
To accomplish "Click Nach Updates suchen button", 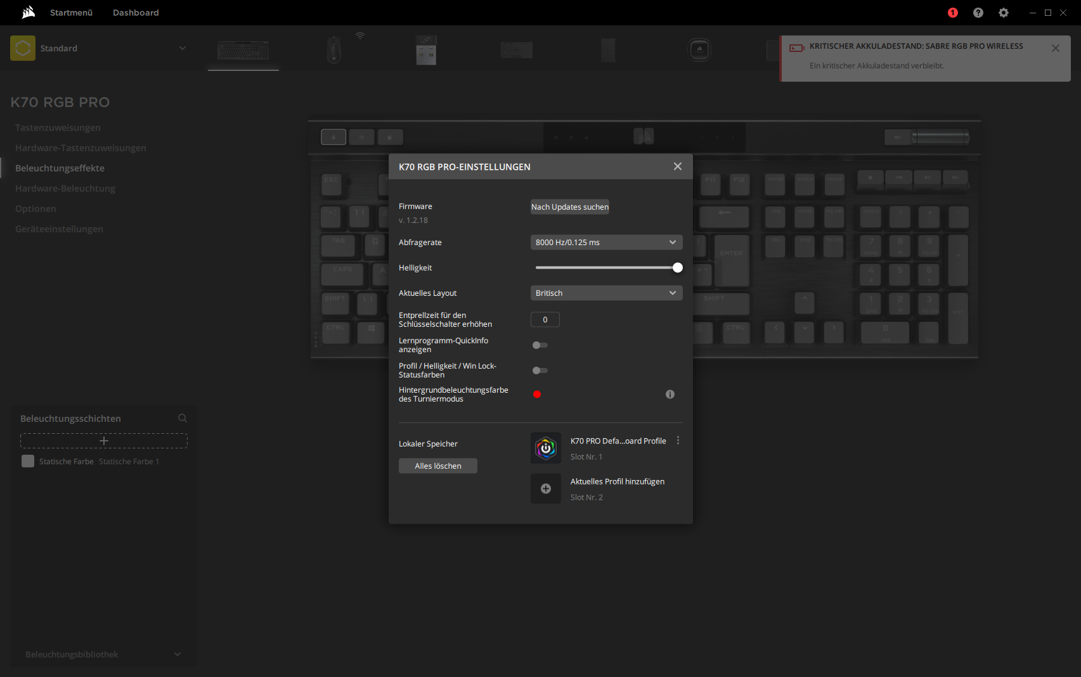I will [570, 207].
